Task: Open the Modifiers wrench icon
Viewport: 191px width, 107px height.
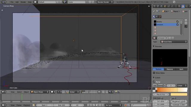Action: coord(172,6)
